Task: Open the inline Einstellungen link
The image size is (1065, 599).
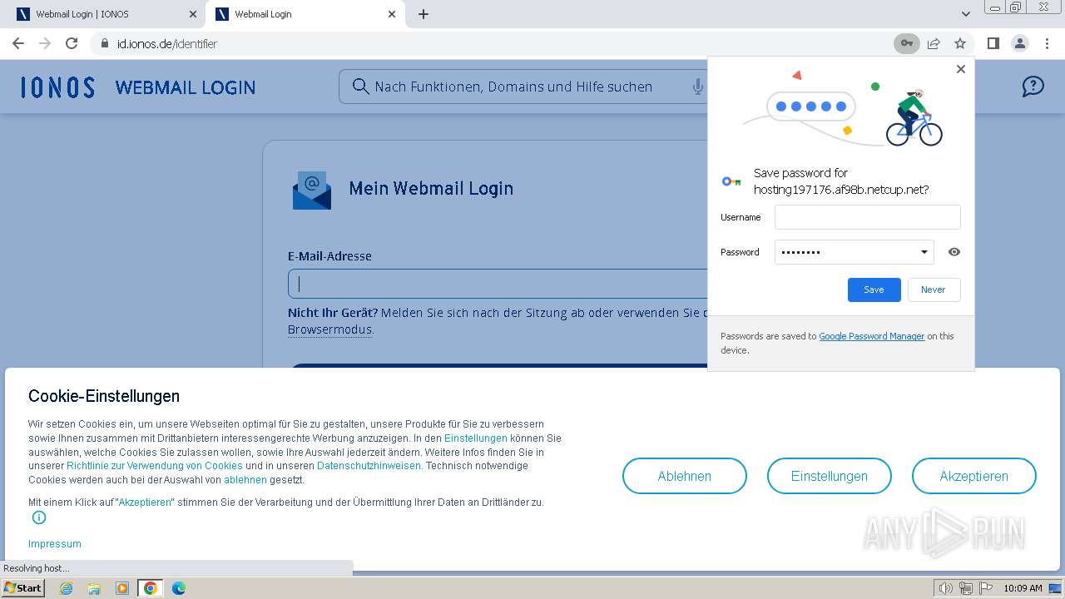Action: 475,438
